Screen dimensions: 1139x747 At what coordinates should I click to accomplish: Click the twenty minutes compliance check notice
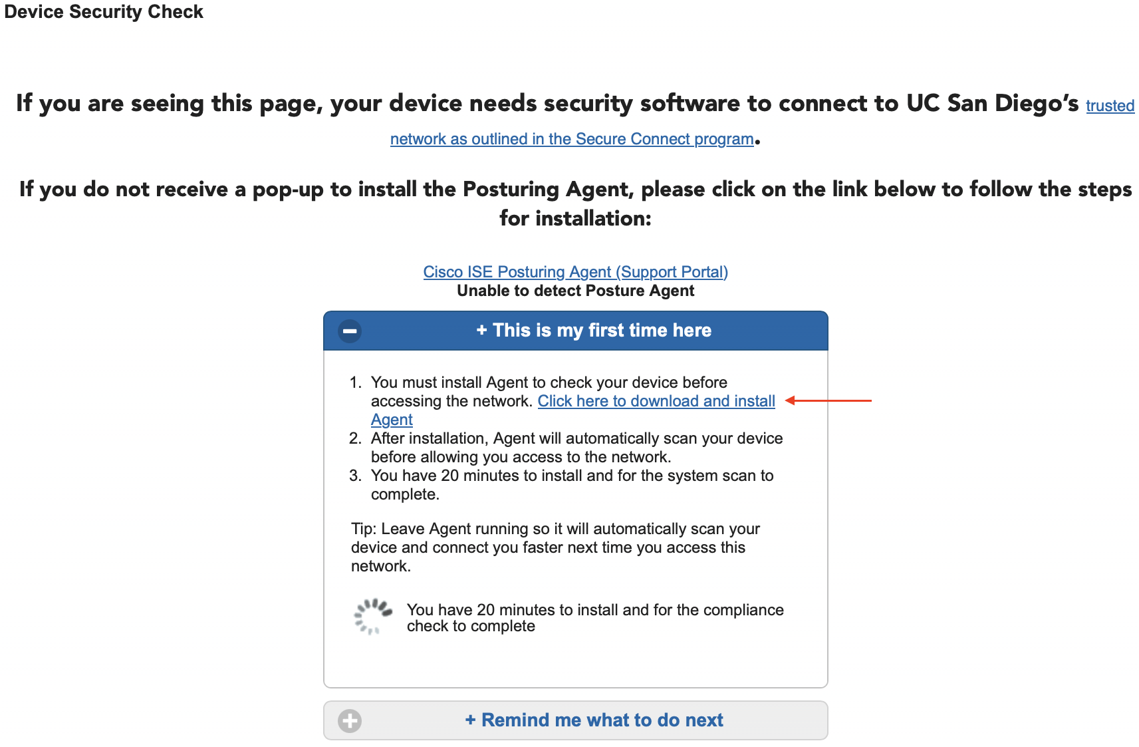(594, 617)
